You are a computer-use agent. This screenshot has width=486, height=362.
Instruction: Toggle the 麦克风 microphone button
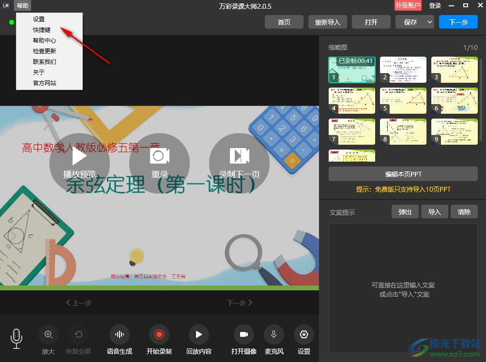click(x=273, y=334)
